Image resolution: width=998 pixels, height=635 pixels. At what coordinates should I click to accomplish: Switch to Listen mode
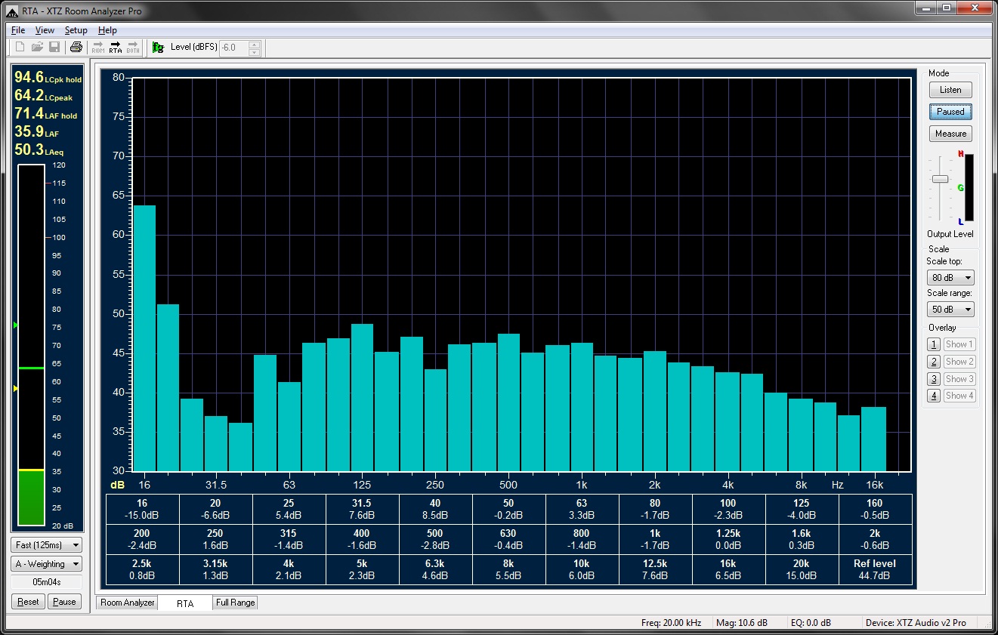click(950, 90)
